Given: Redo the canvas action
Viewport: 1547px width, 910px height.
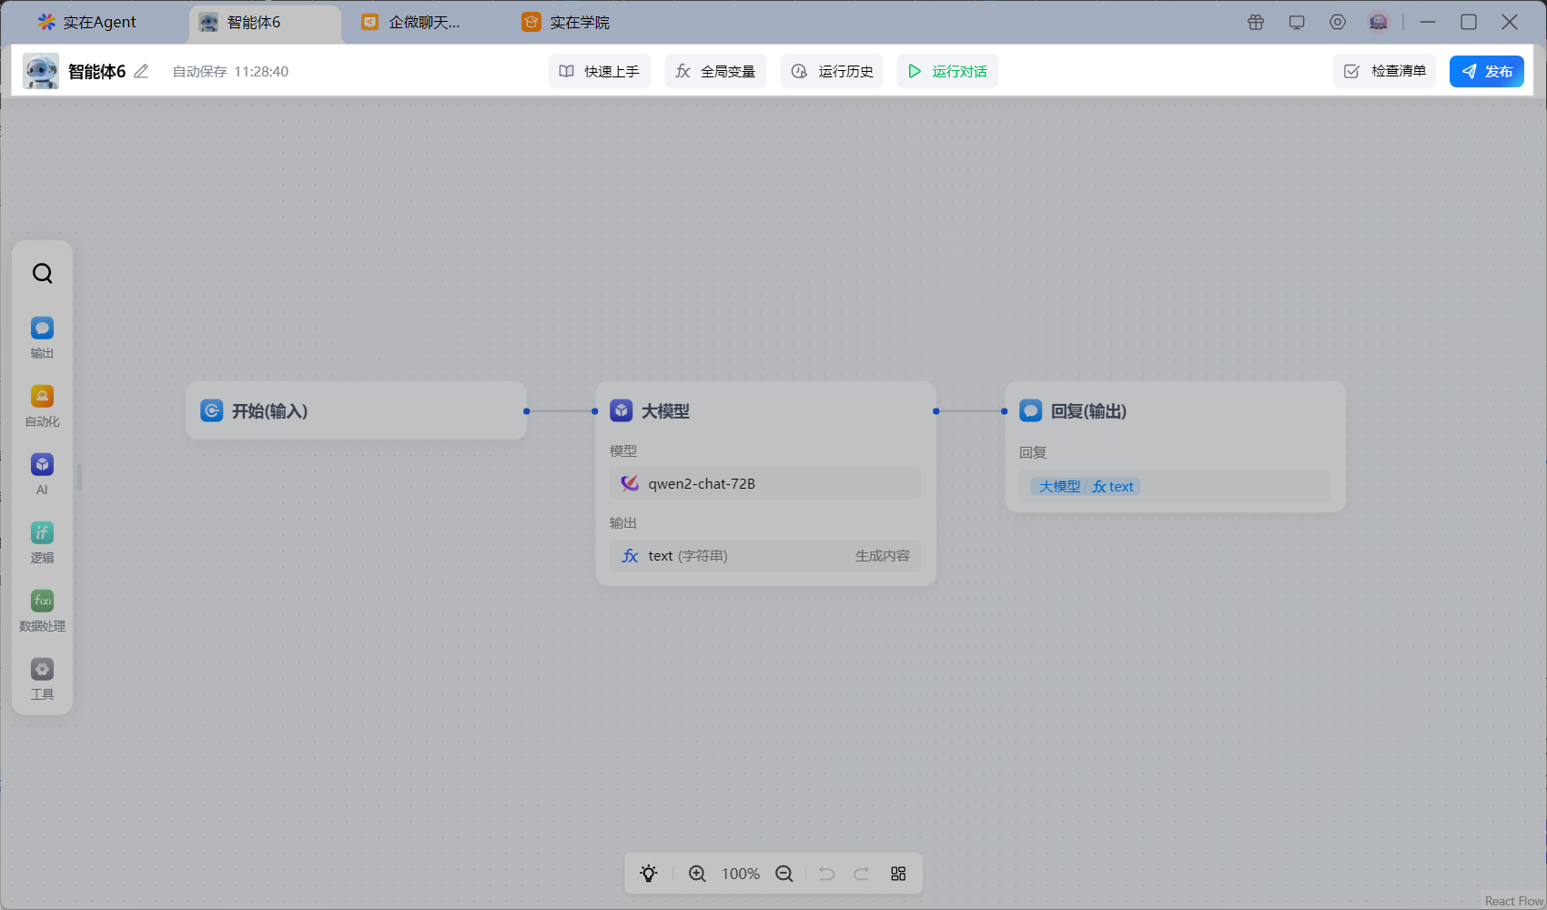Looking at the screenshot, I should pos(861,874).
